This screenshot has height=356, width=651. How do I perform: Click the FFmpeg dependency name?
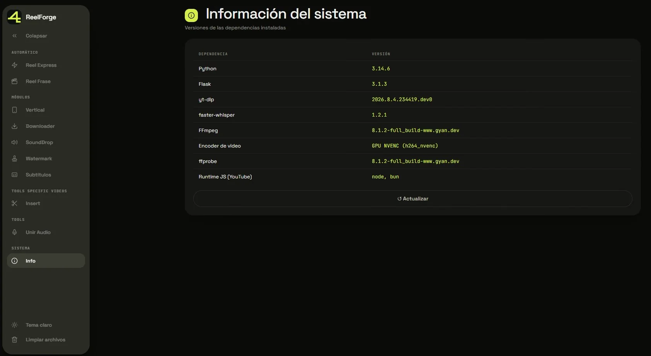click(x=208, y=131)
